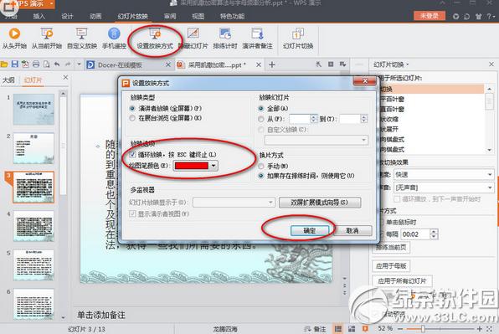Click the 从 slide number spinner
499x334 pixels.
tap(313, 119)
